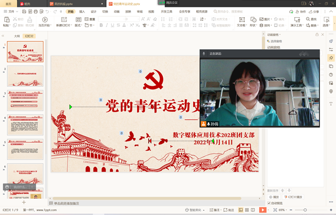Add a new slide using the plus below thumbnails

coord(24,201)
